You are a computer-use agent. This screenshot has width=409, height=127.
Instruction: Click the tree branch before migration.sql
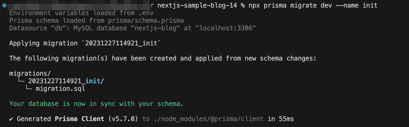29,88
